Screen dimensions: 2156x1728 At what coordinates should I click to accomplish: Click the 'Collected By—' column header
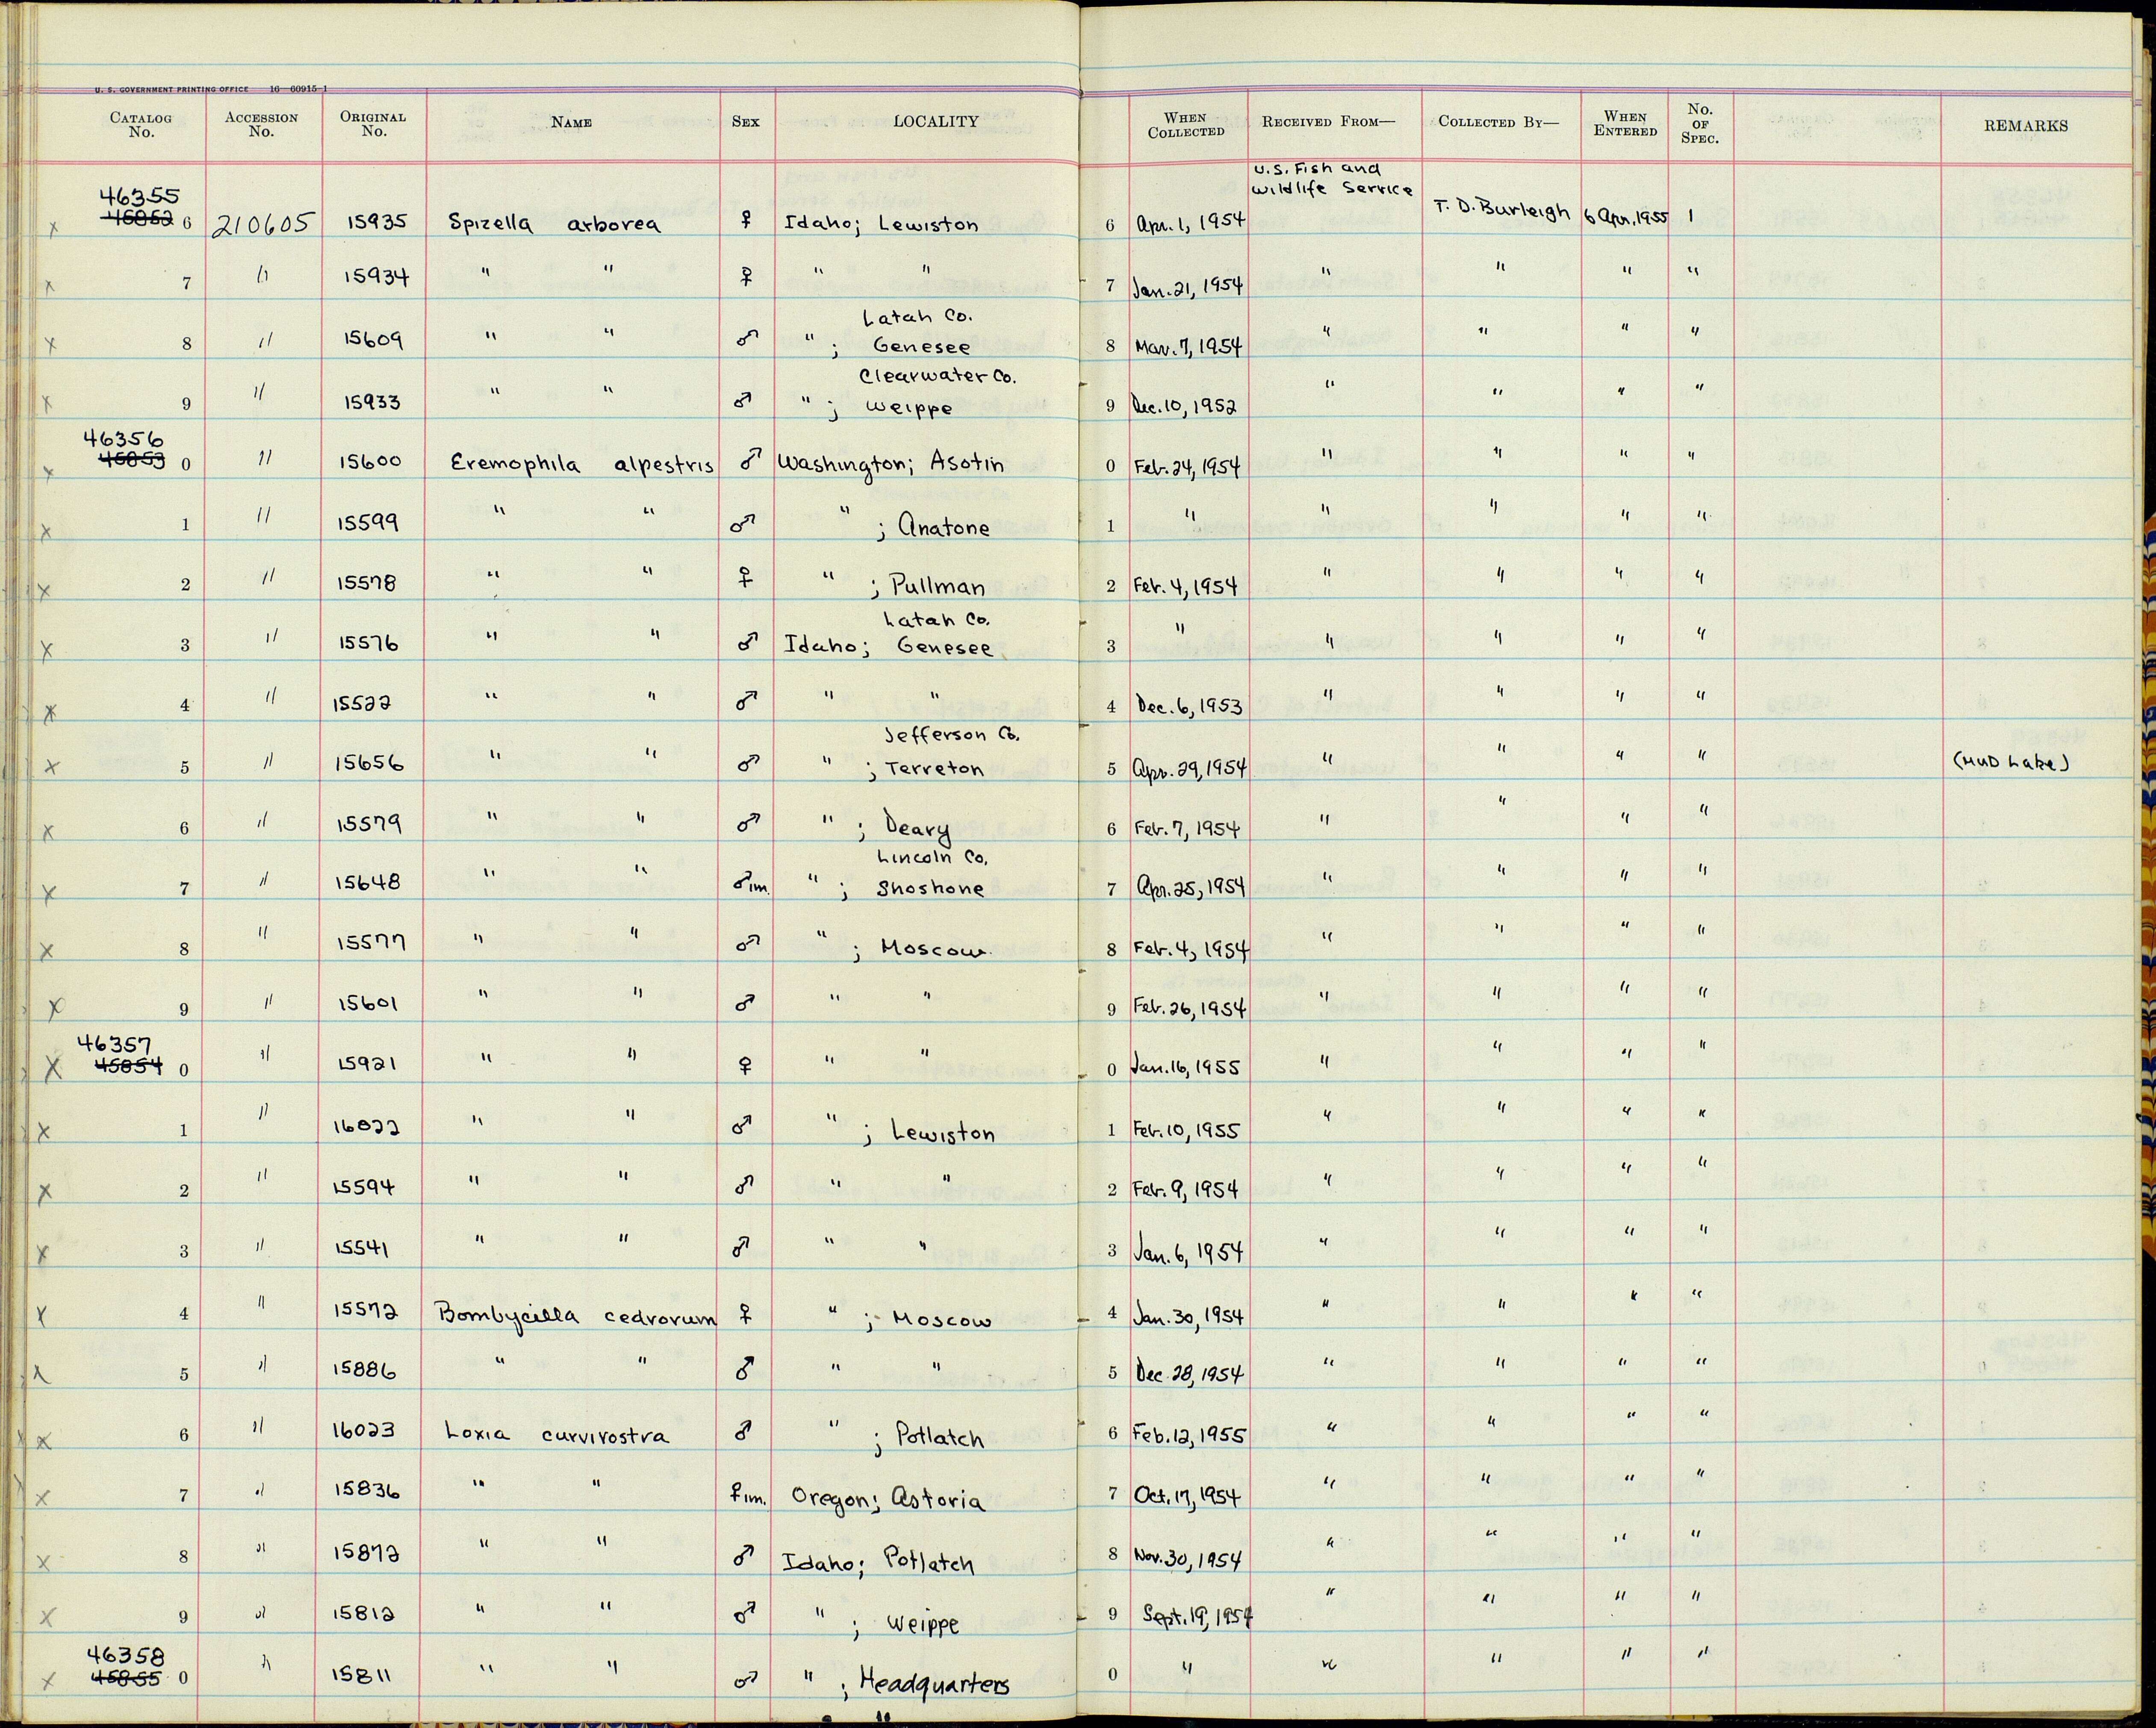pos(1498,122)
